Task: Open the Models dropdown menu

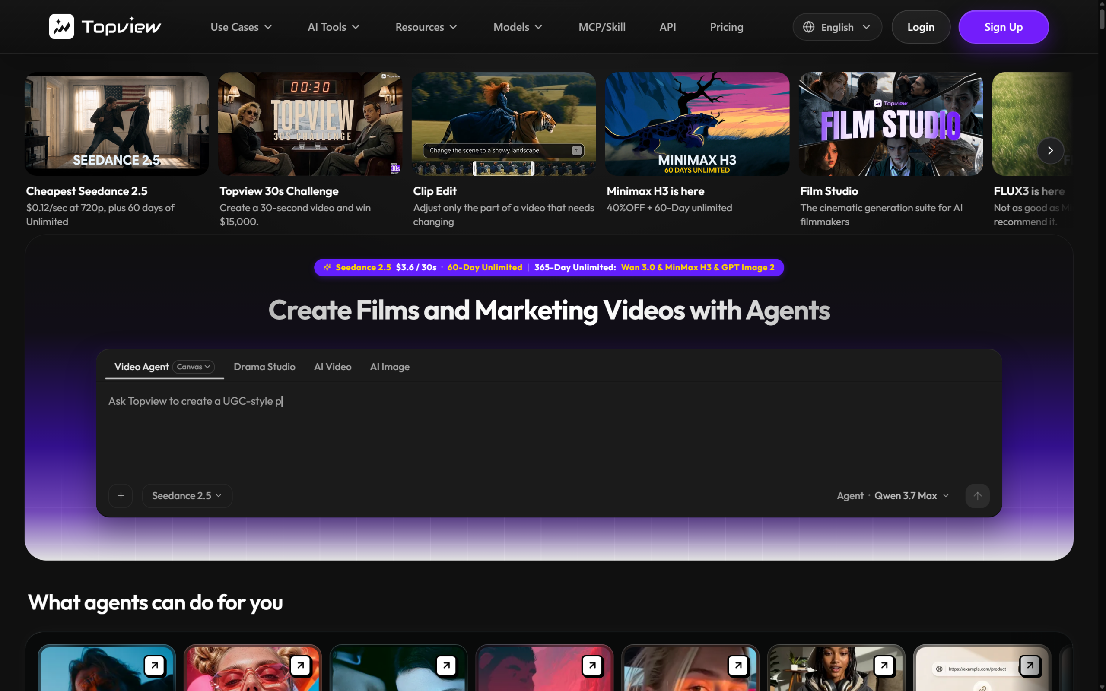Action: pos(518,27)
